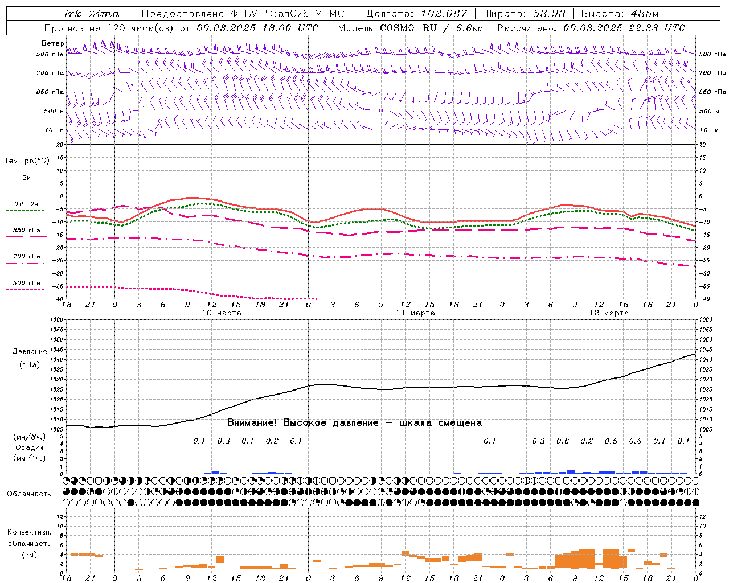Click the Irk_Zima station title
The image size is (729, 583).
click(91, 14)
